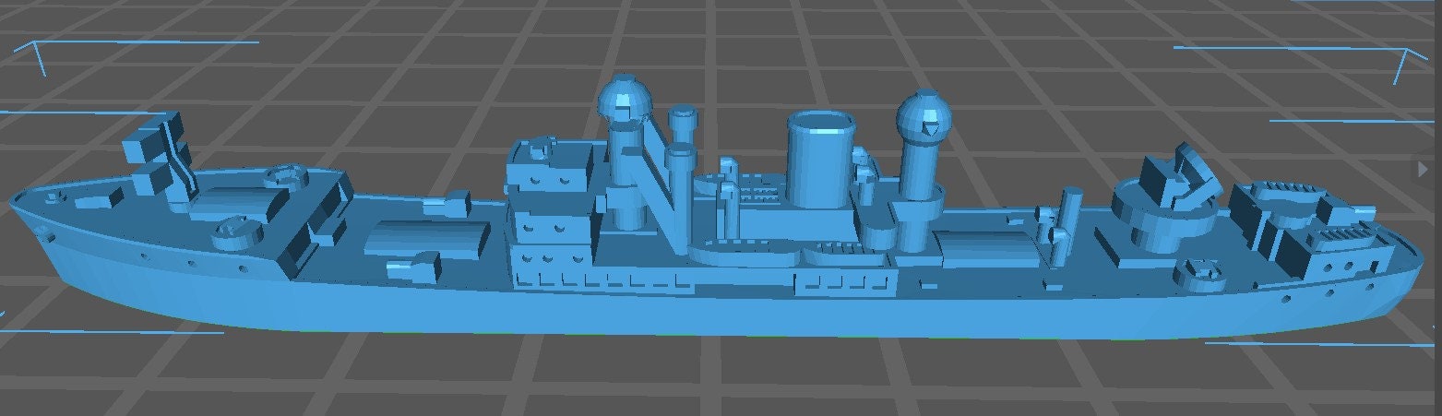The image size is (1442, 416).
Task: Click the diagonal lattice mast brace
Action: pos(659,175)
